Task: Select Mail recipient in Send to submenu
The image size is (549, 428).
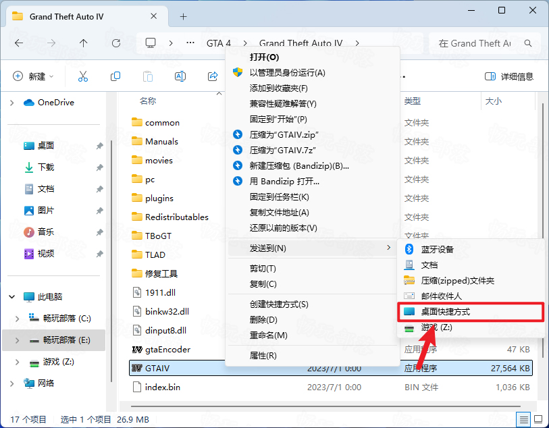Action: 471,296
